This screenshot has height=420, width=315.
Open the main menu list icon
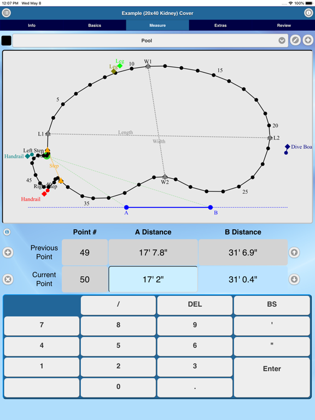tap(7, 13)
